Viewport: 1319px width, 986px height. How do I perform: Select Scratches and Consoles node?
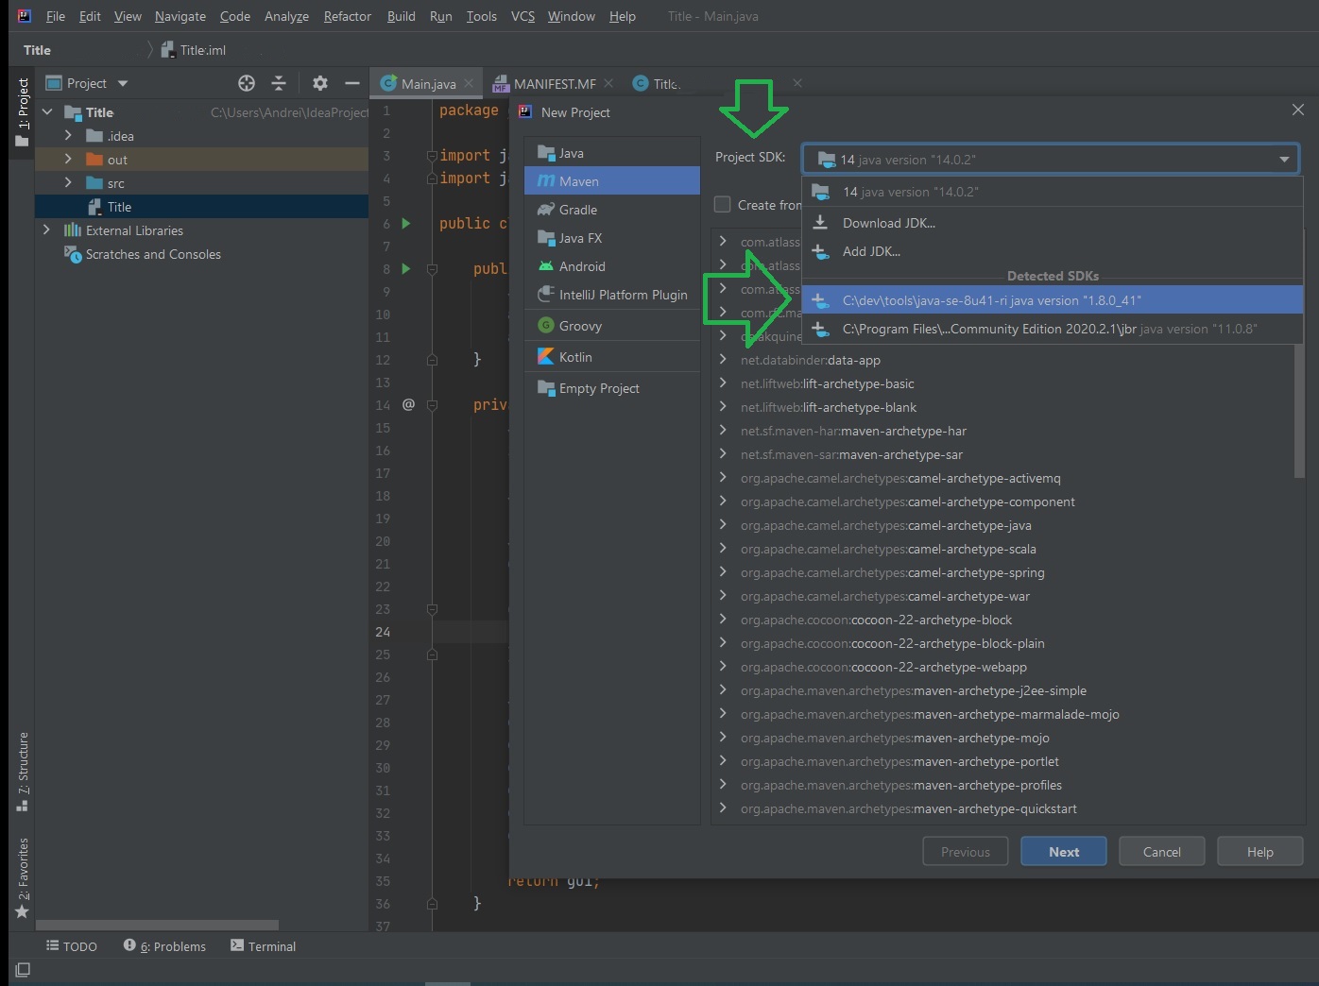tap(142, 254)
